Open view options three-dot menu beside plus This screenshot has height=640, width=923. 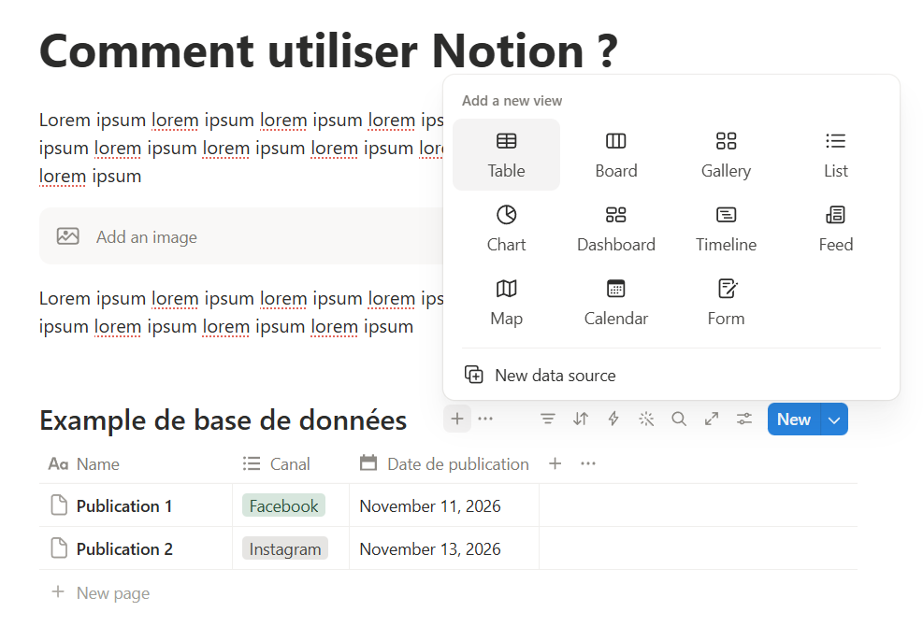(x=485, y=419)
